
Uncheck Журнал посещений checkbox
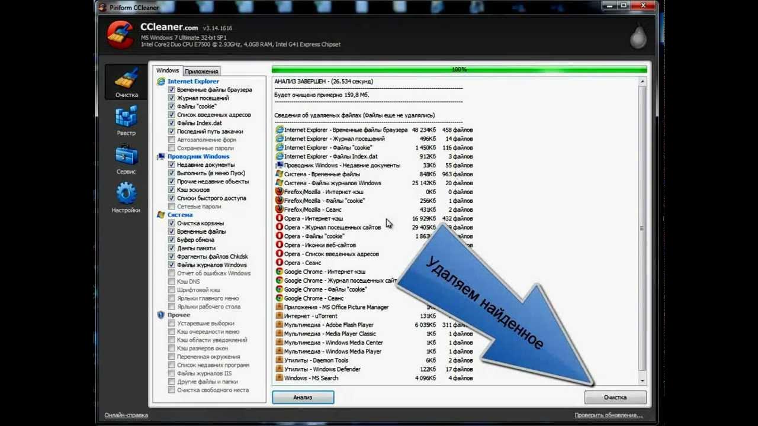click(172, 98)
